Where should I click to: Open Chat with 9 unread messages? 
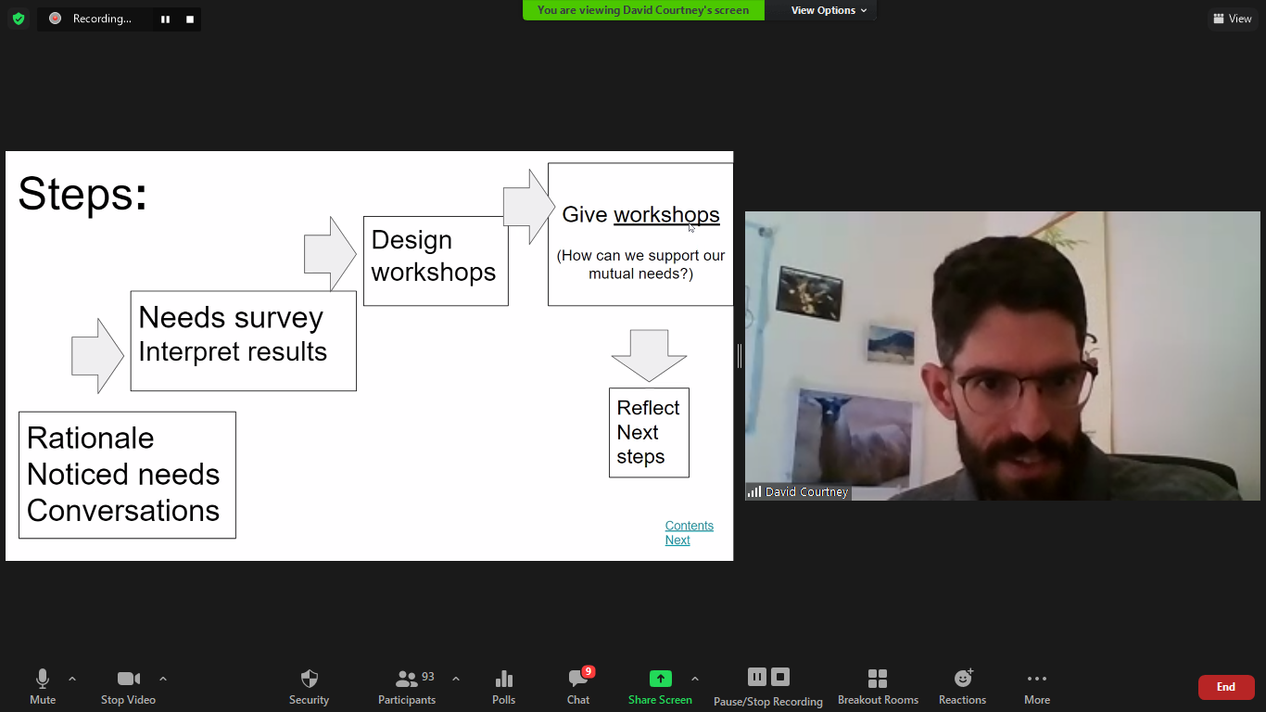pos(579,687)
